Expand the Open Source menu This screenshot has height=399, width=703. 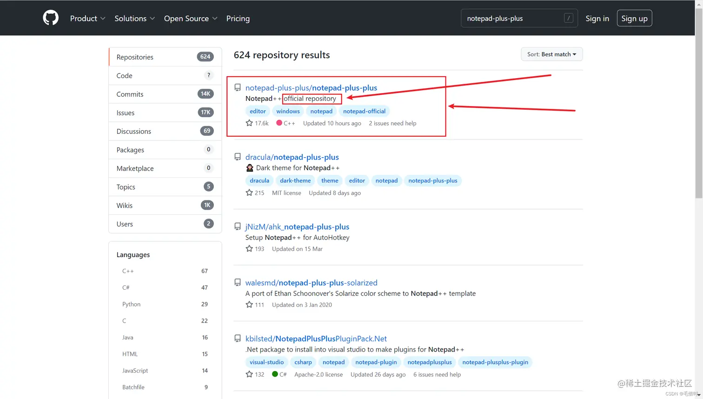point(191,18)
